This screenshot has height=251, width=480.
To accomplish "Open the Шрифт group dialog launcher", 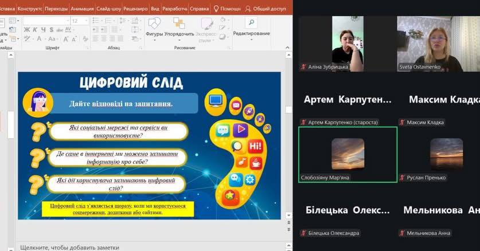I will click(89, 48).
